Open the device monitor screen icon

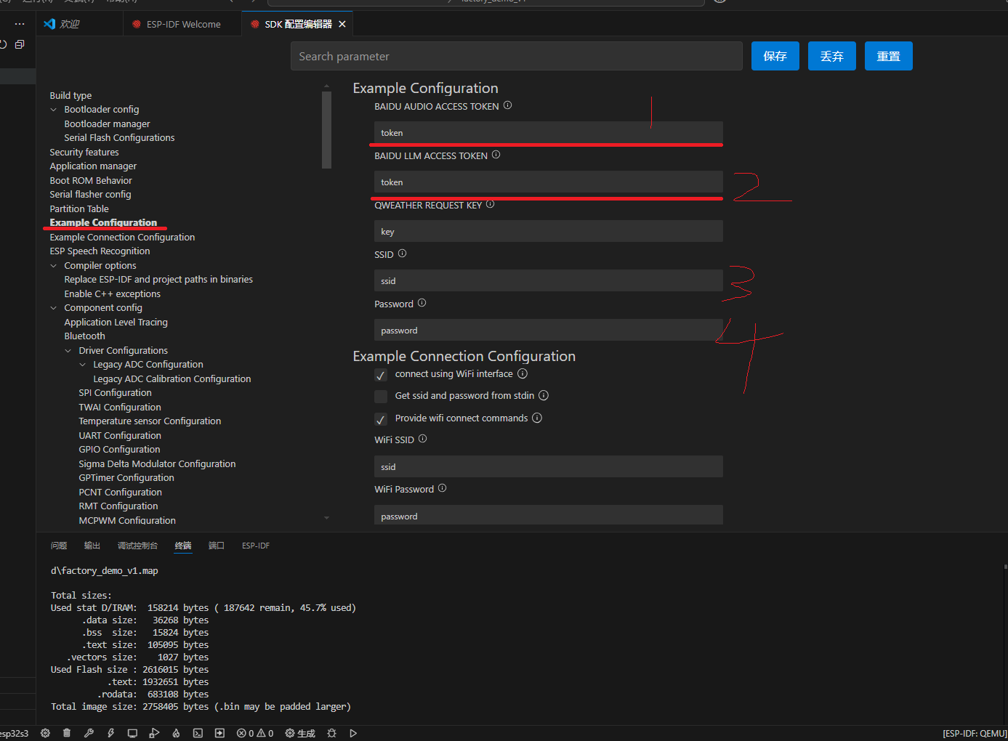[132, 733]
